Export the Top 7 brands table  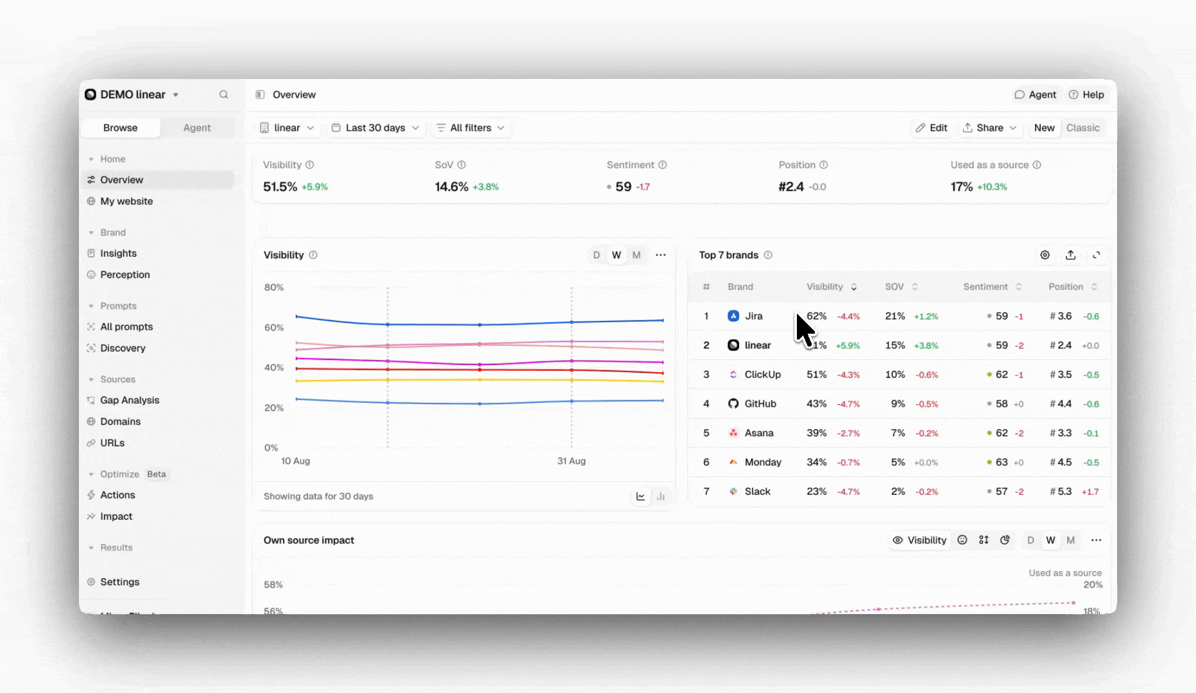(x=1070, y=255)
